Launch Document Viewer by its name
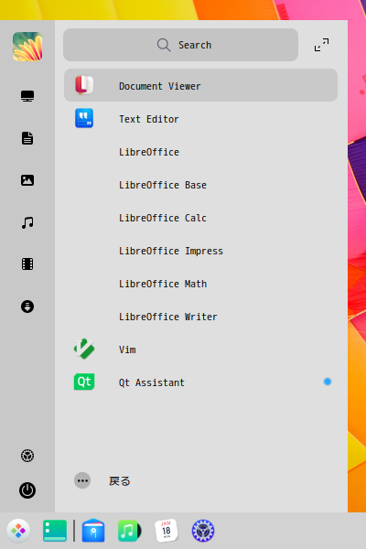This screenshot has height=549, width=366. [160, 86]
